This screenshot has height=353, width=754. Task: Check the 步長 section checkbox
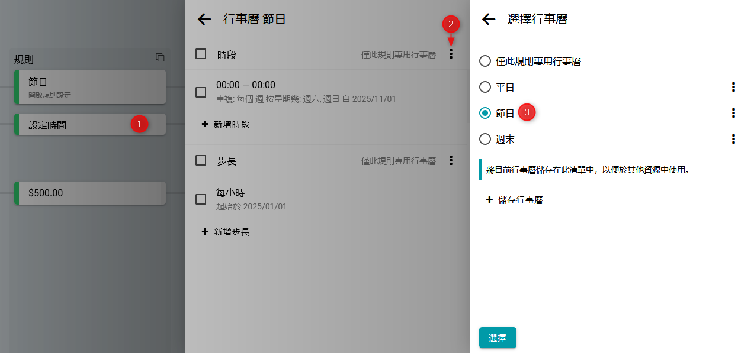201,160
